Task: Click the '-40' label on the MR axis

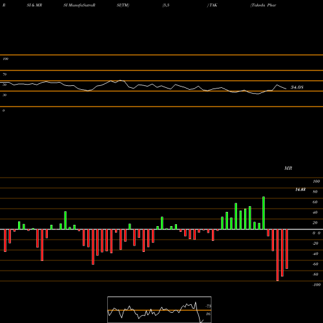Action: click(x=315, y=254)
